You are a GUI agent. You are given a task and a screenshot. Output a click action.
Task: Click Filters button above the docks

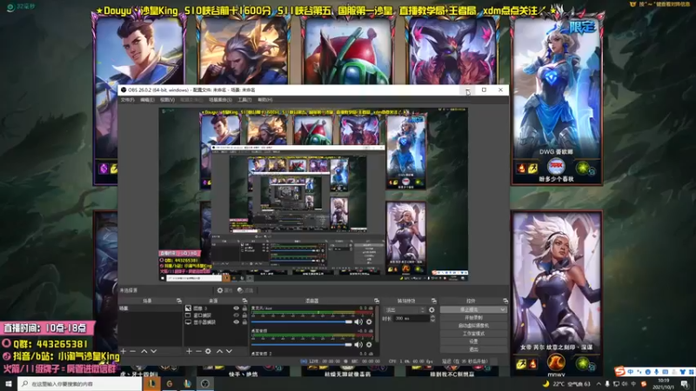pyautogui.click(x=245, y=290)
